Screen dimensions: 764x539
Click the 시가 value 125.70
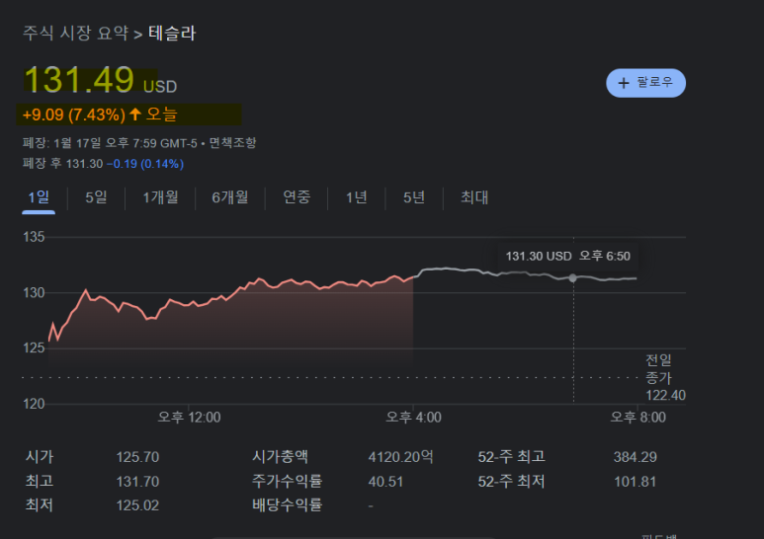[137, 457]
